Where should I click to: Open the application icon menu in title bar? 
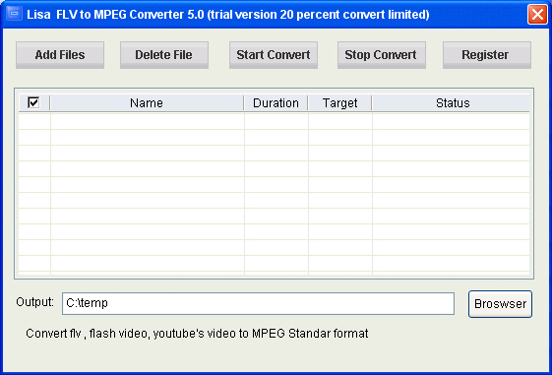coord(14,14)
